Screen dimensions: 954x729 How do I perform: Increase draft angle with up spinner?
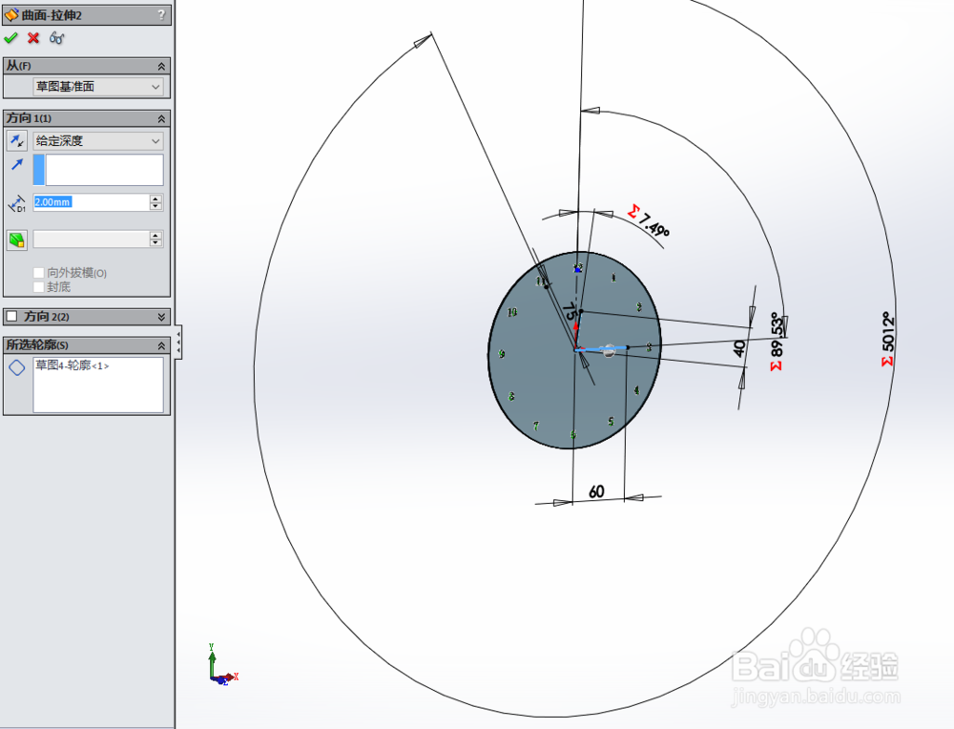[x=156, y=235]
